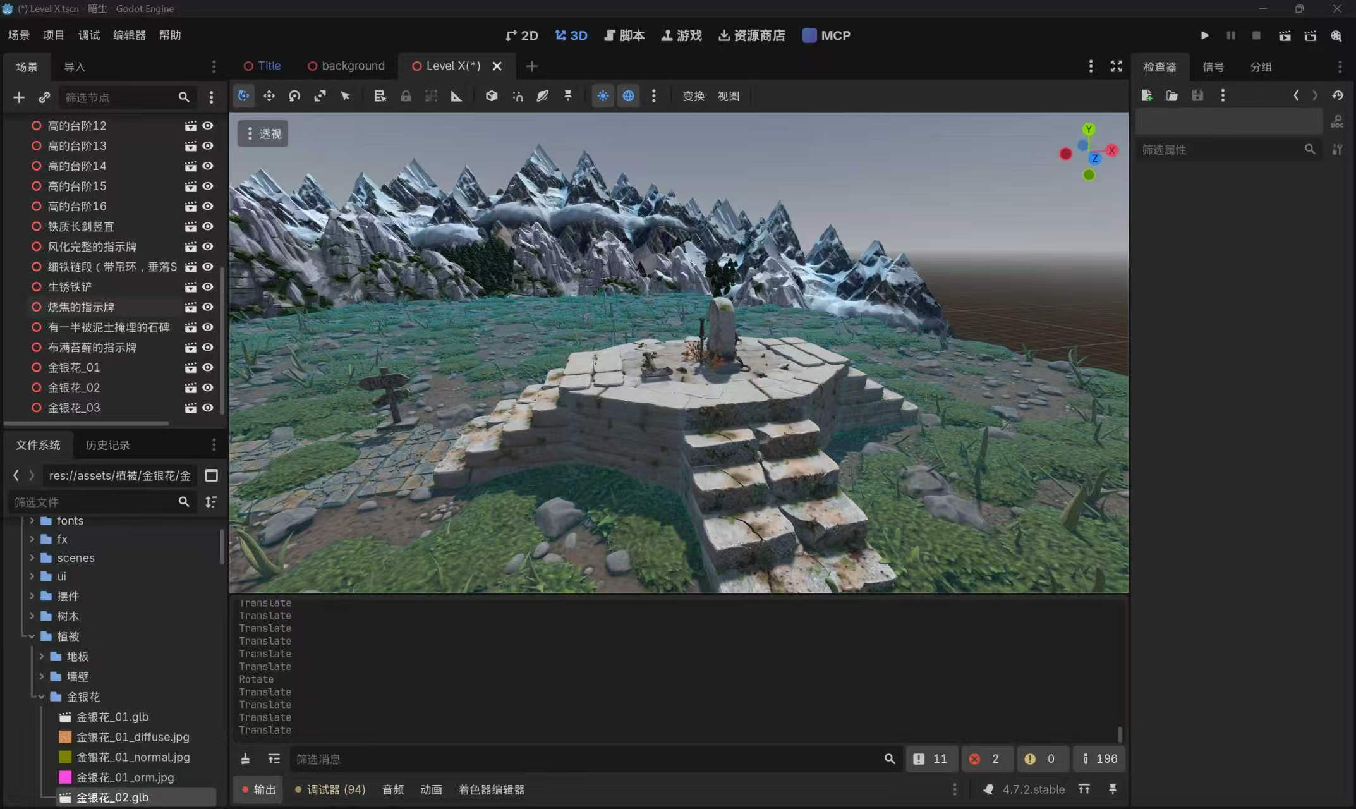This screenshot has width=1356, height=809.
Task: Toggle preview environment globe icon
Action: click(628, 96)
